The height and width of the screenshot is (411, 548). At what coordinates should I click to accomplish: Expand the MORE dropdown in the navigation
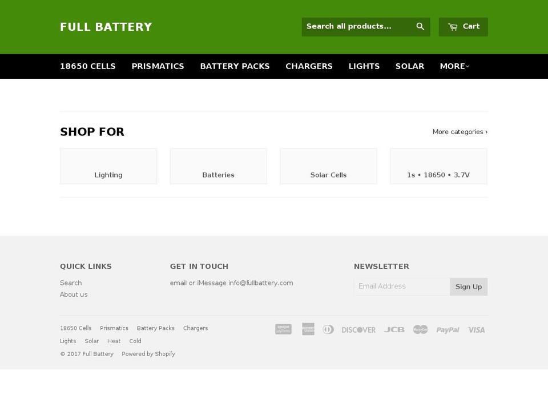click(454, 66)
